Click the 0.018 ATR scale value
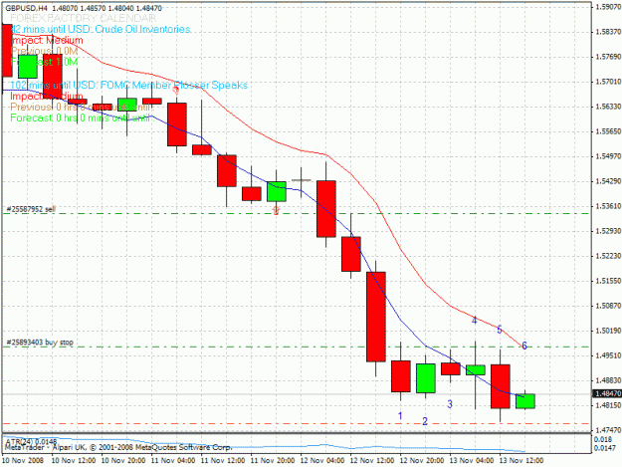 [x=603, y=439]
